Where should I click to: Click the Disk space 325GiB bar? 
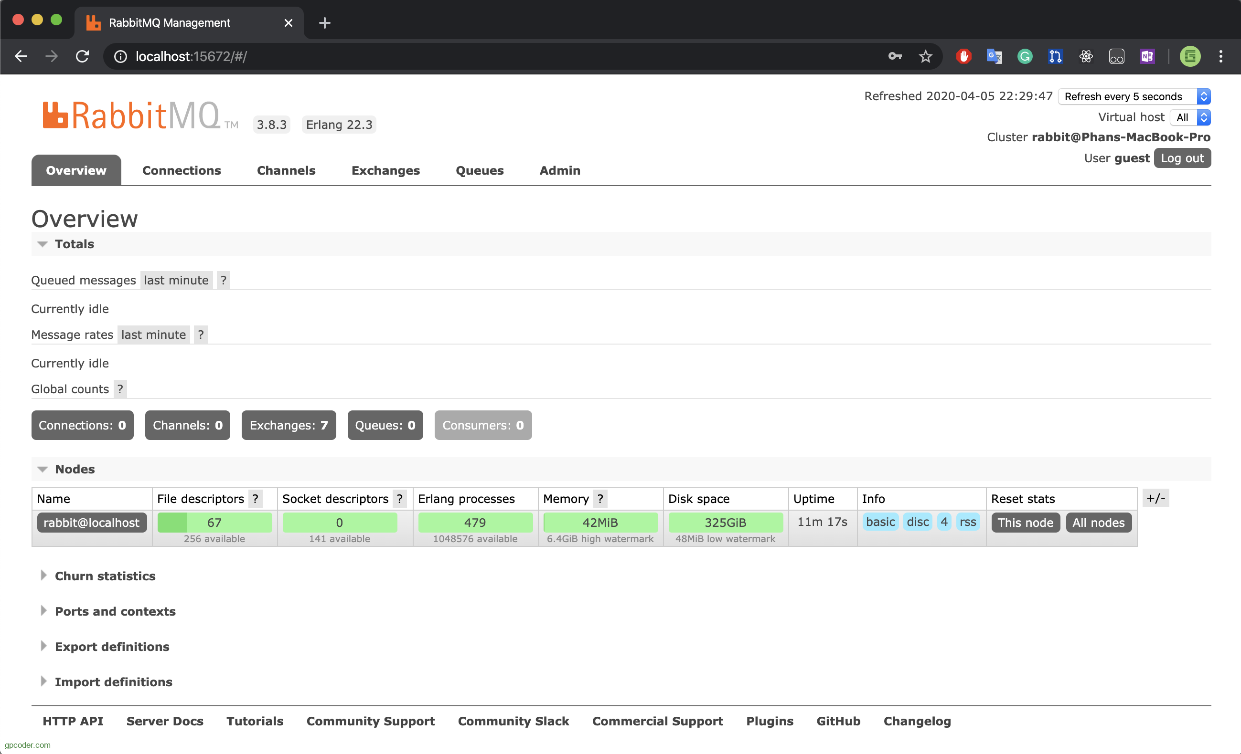(725, 522)
